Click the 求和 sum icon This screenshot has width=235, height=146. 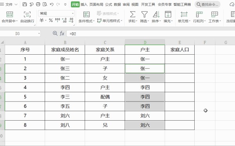[x=132, y=14]
